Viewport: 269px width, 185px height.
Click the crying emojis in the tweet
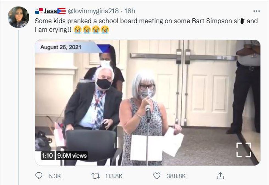tap(91, 30)
